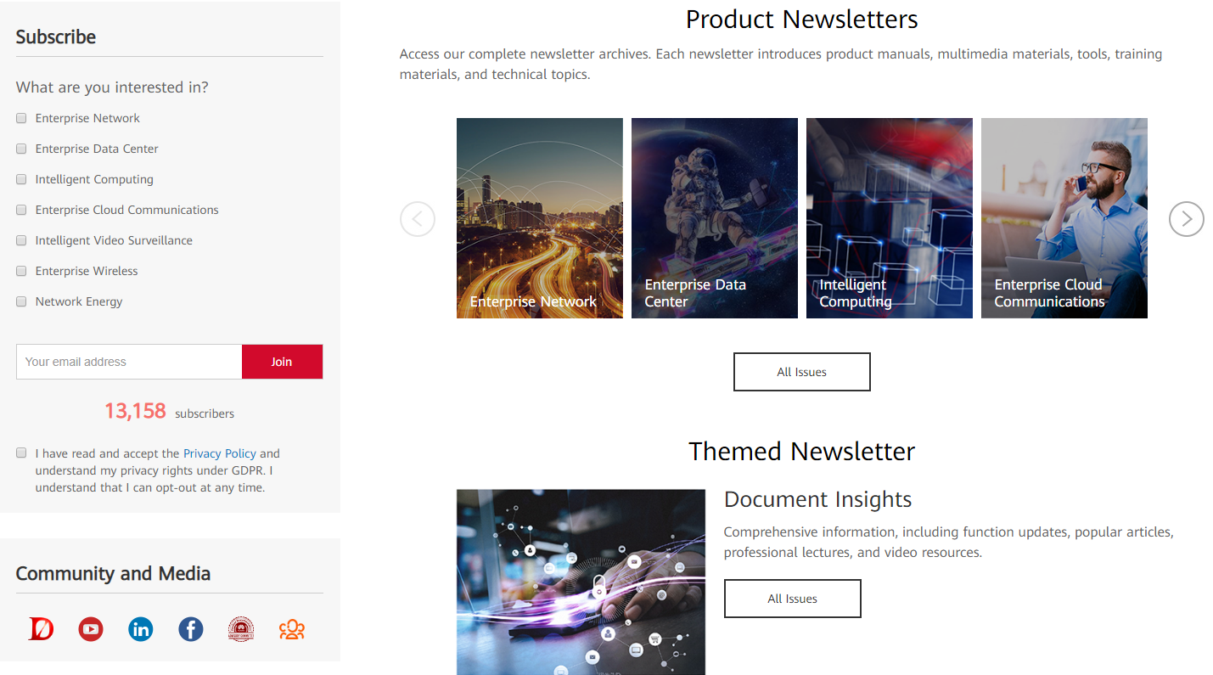1213x675 pixels.
Task: Click the red Join button
Action: coord(282,362)
